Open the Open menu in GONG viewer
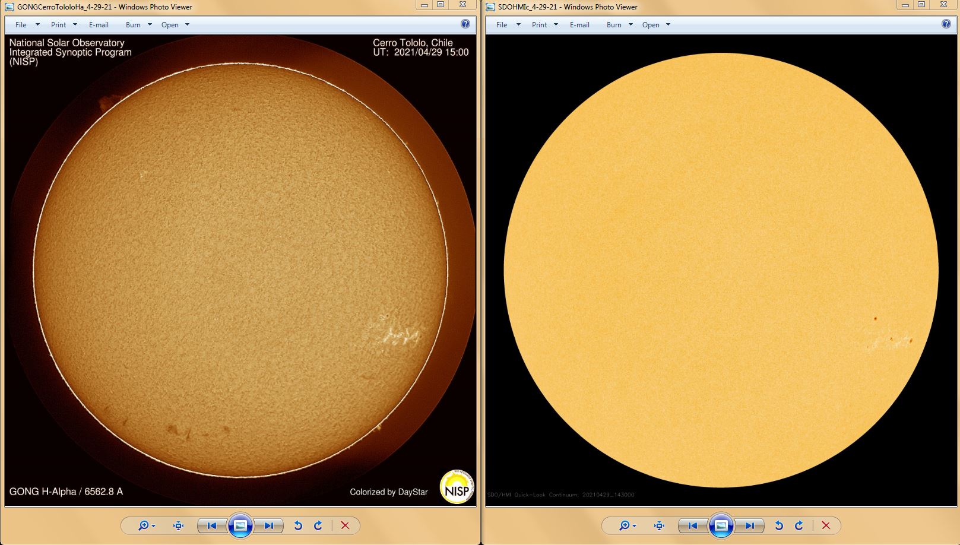The height and width of the screenshot is (545, 960). click(x=170, y=25)
